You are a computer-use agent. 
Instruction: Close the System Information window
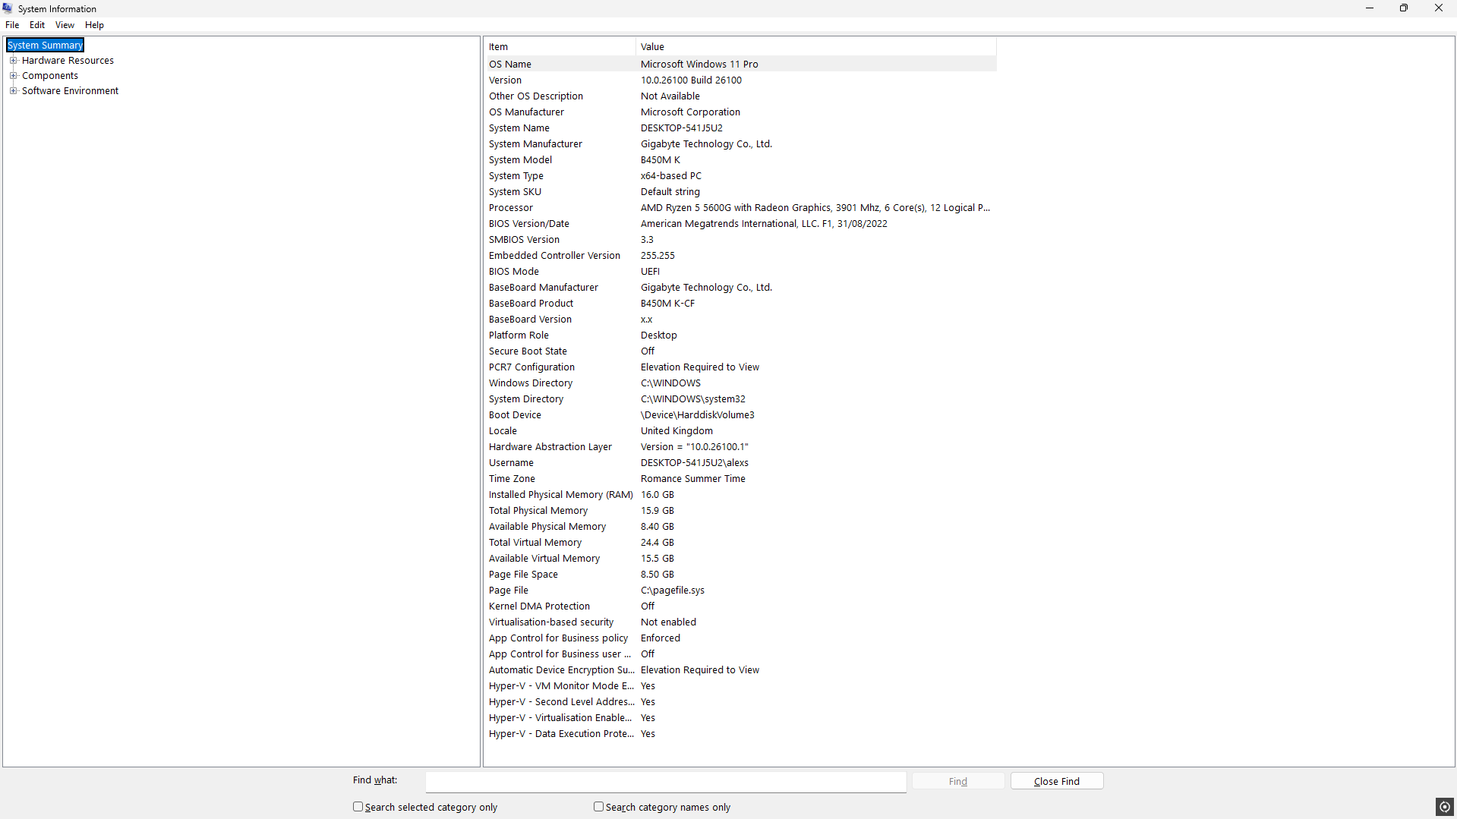pyautogui.click(x=1439, y=8)
